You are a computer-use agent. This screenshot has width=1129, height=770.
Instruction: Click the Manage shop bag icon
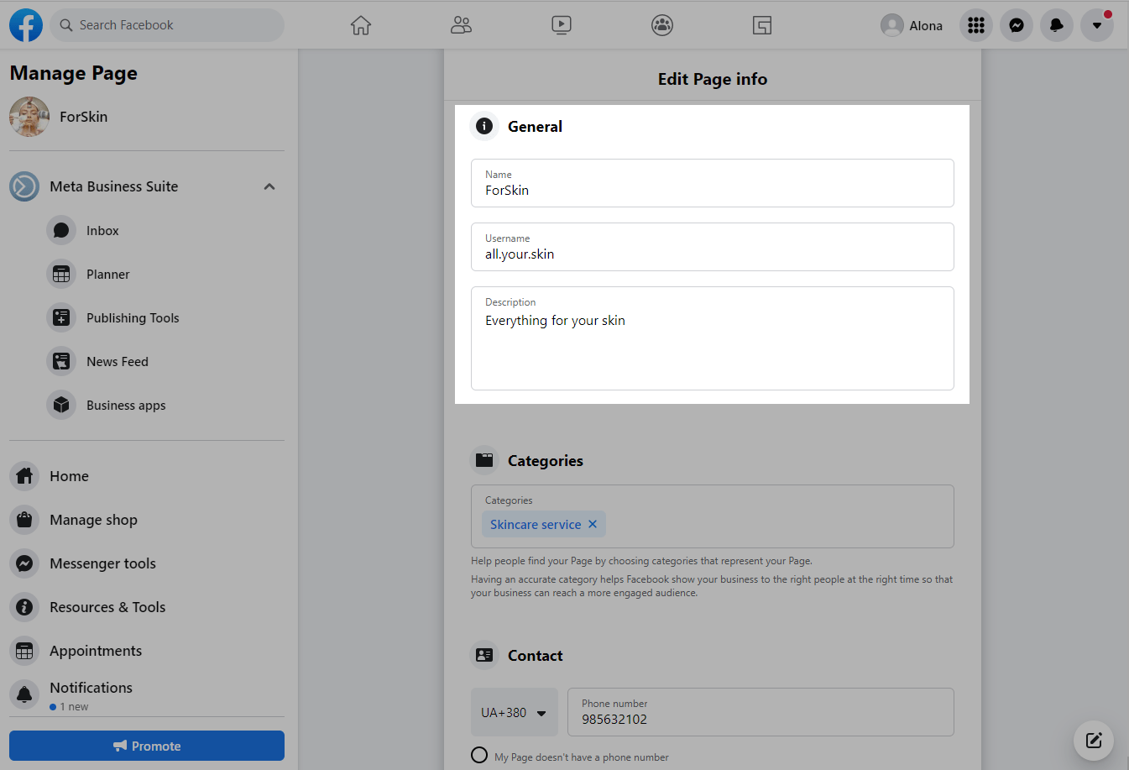(24, 520)
